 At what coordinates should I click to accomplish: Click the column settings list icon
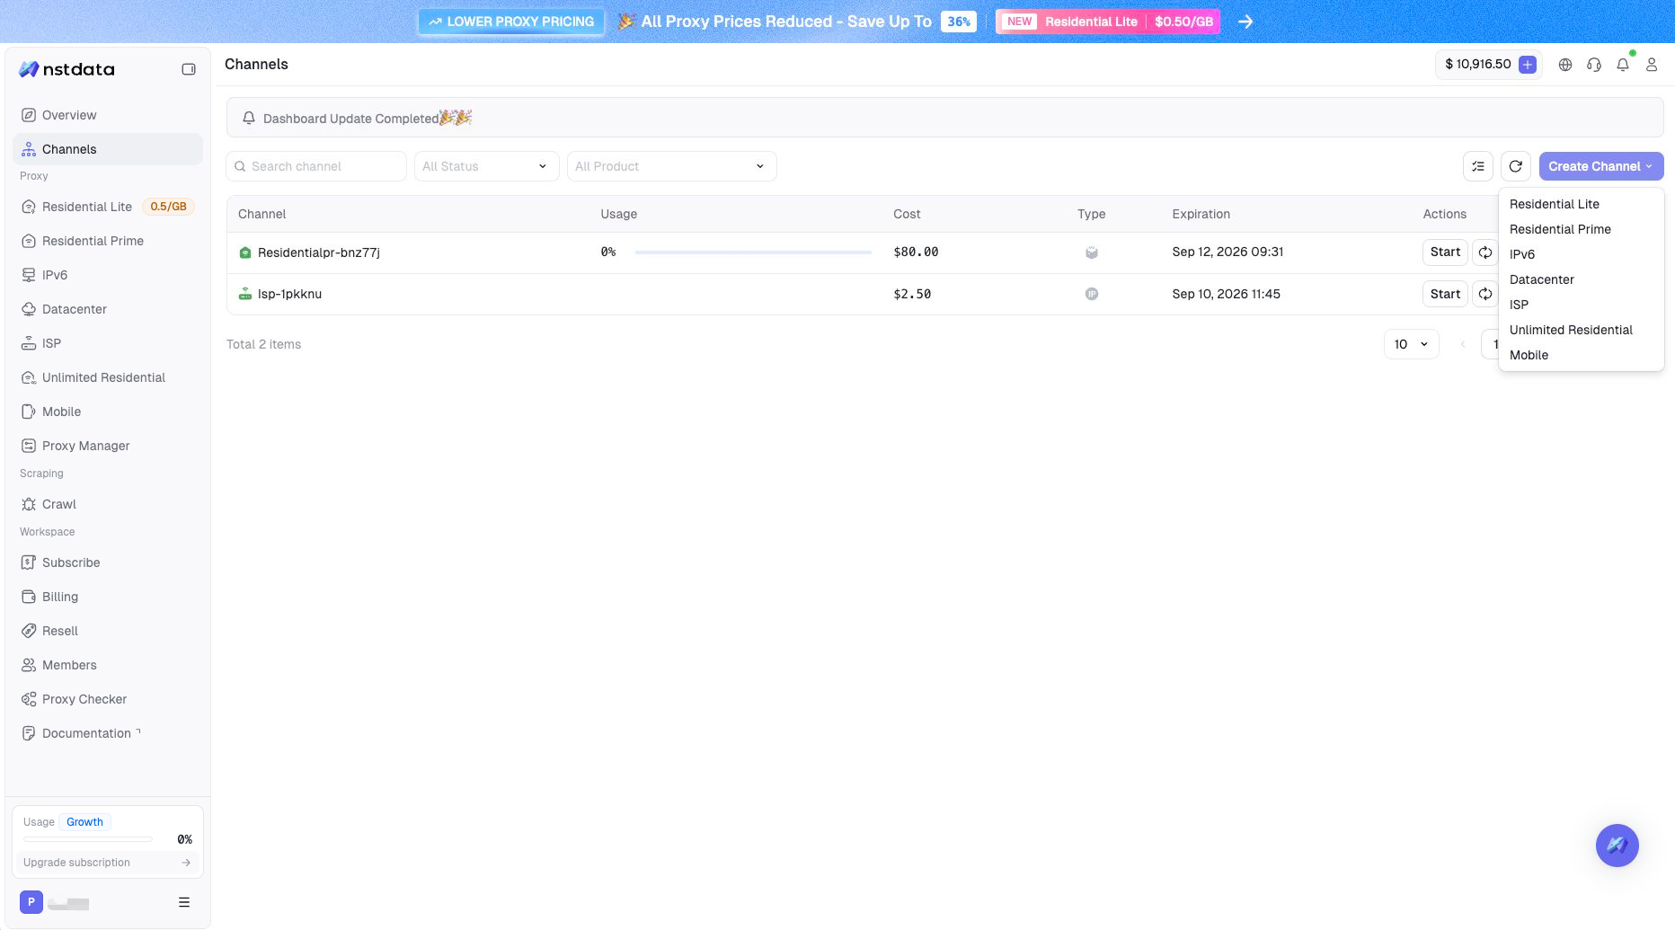1478,166
